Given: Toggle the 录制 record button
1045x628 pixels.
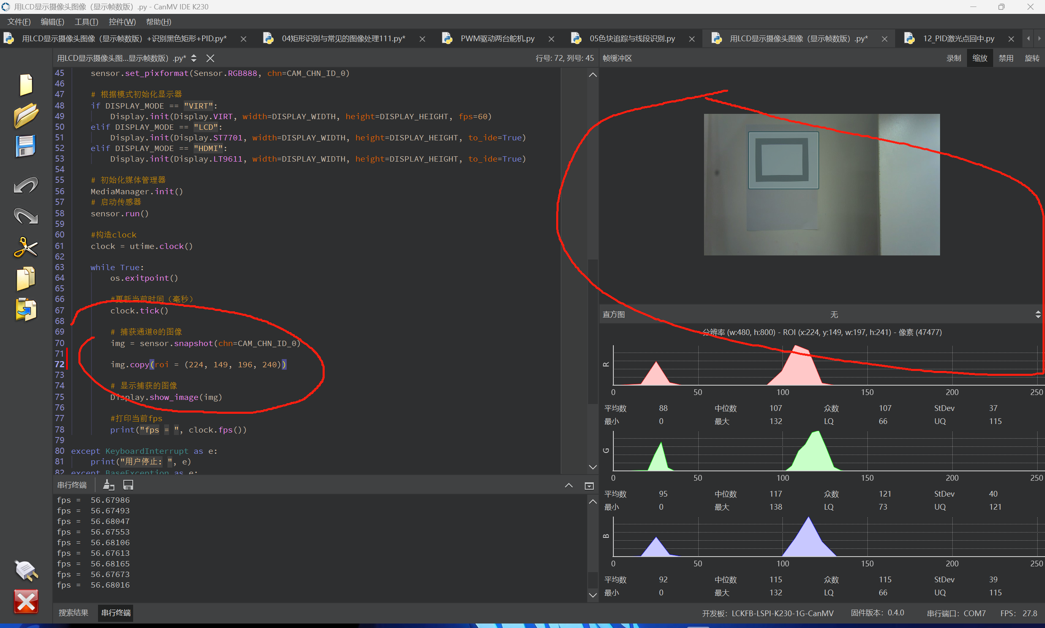Looking at the screenshot, I should tap(954, 58).
